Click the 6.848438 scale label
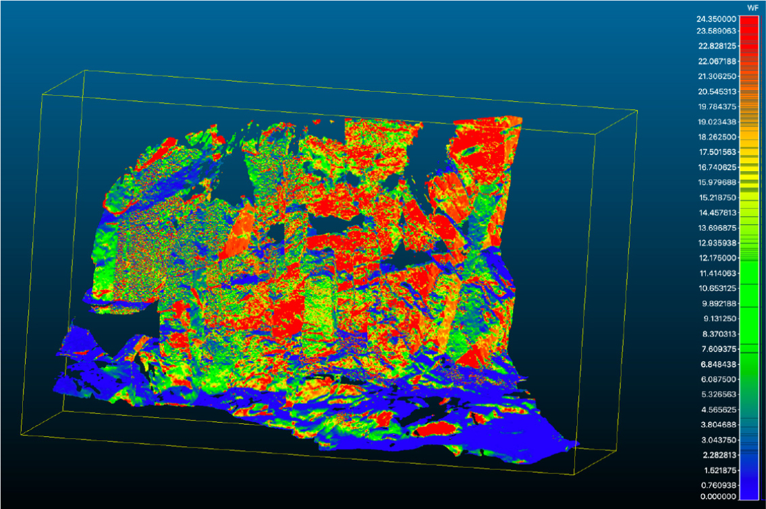 click(717, 364)
